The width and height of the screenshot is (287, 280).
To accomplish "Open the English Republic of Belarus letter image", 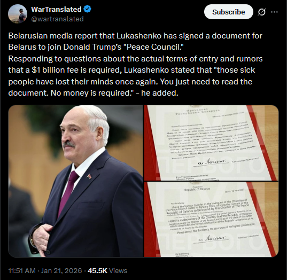I will [x=212, y=220].
